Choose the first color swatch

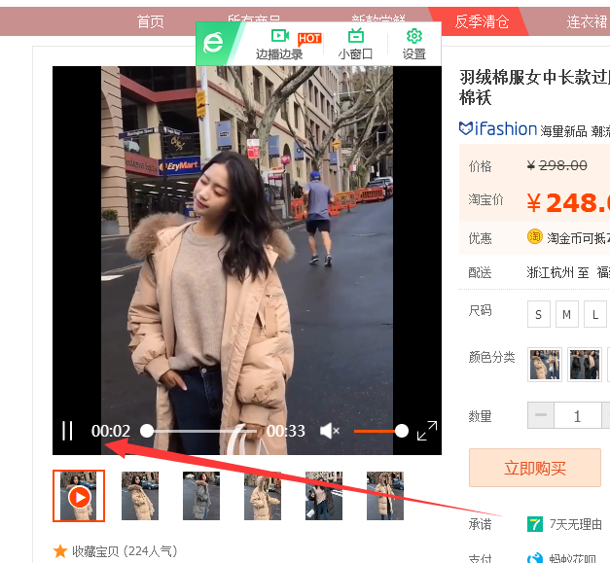(545, 365)
